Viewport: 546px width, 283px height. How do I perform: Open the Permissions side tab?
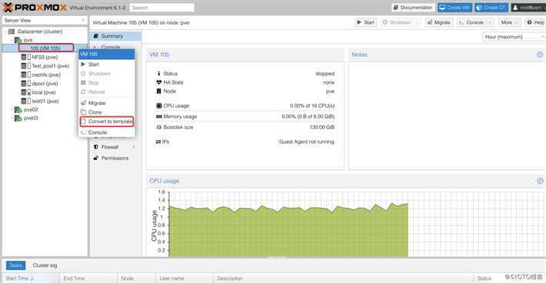tap(116, 158)
